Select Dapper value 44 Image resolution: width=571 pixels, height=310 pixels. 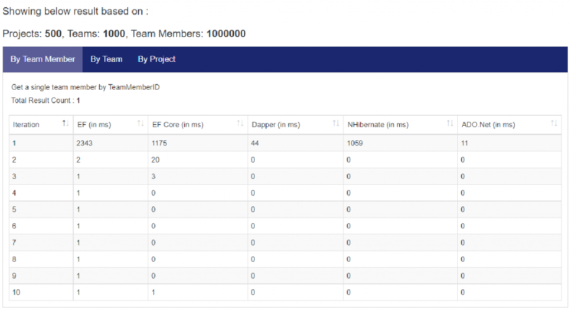pyautogui.click(x=254, y=143)
